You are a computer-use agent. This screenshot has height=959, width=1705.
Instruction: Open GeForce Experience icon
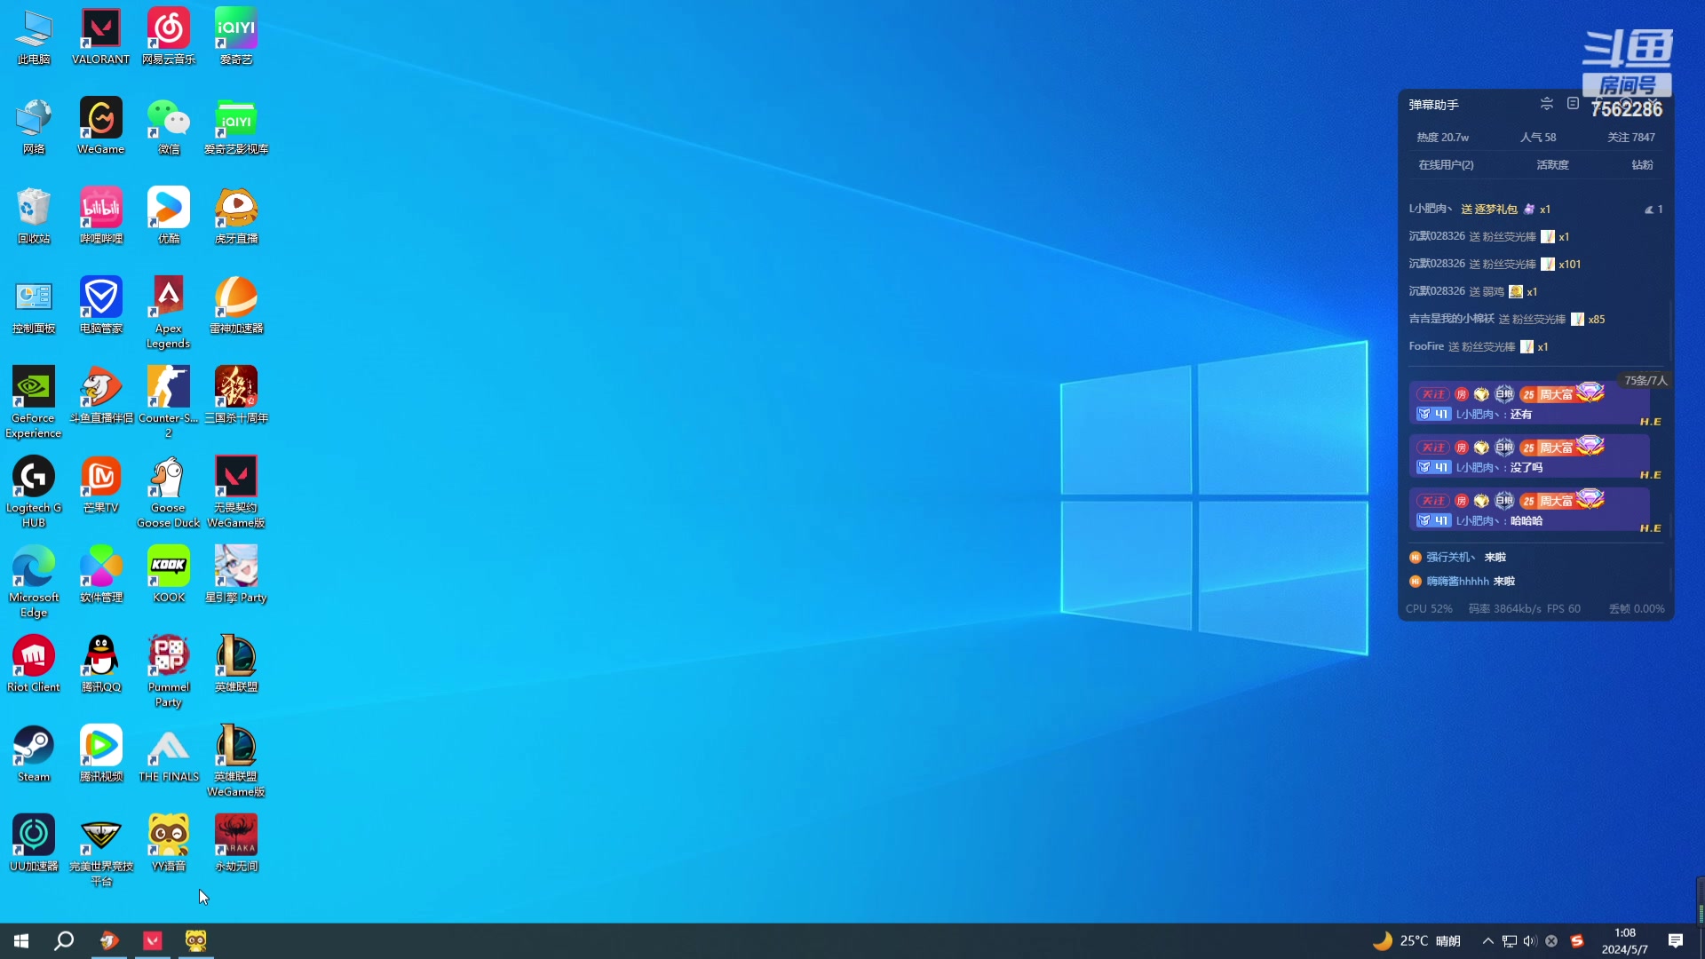[34, 402]
